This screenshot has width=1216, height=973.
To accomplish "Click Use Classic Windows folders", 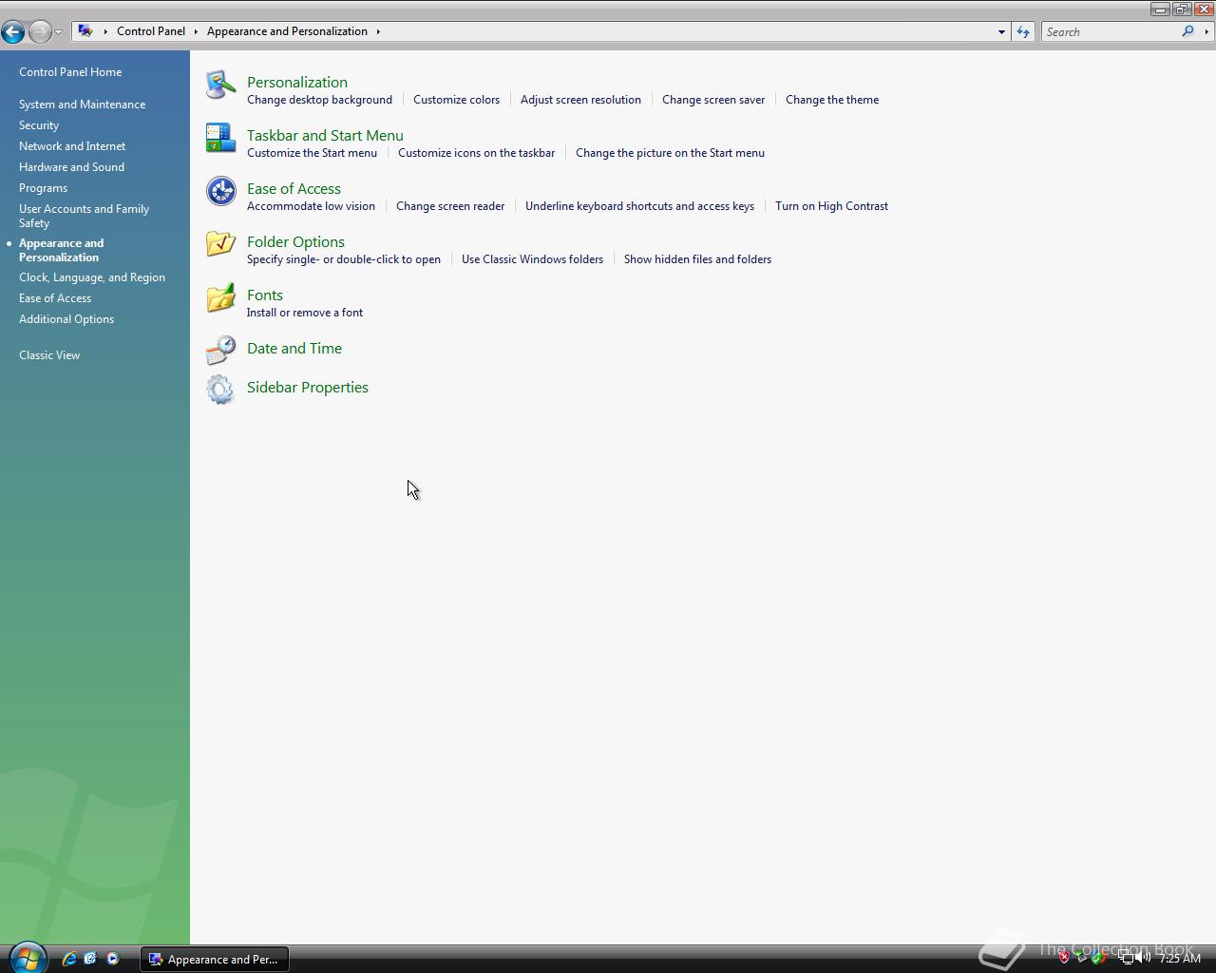I will [532, 259].
